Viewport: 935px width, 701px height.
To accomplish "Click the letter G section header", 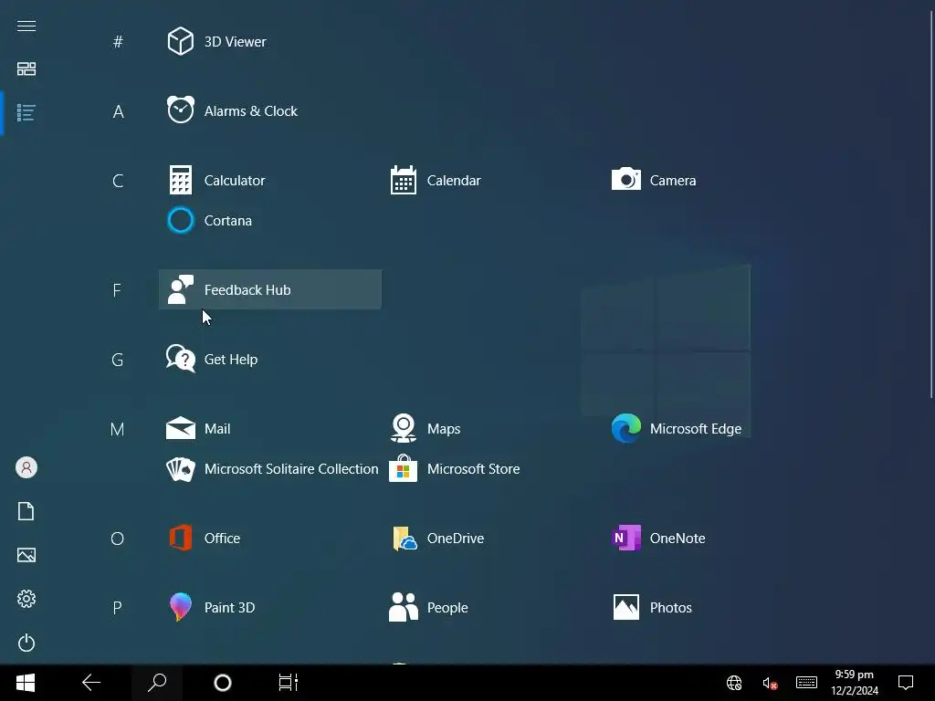I will 118,360.
